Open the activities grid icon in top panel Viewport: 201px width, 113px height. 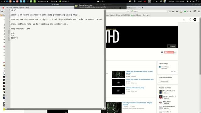coord(2,1)
